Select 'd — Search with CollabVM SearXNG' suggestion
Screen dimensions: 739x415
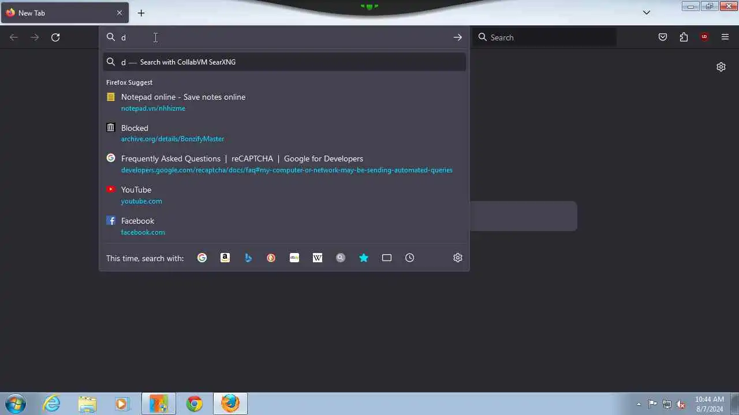pyautogui.click(x=284, y=62)
